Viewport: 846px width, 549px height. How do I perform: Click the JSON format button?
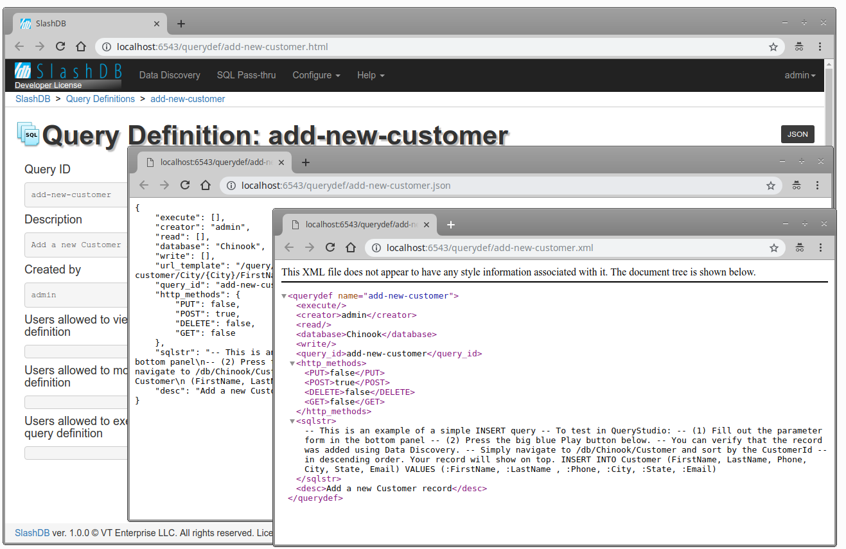(x=797, y=134)
